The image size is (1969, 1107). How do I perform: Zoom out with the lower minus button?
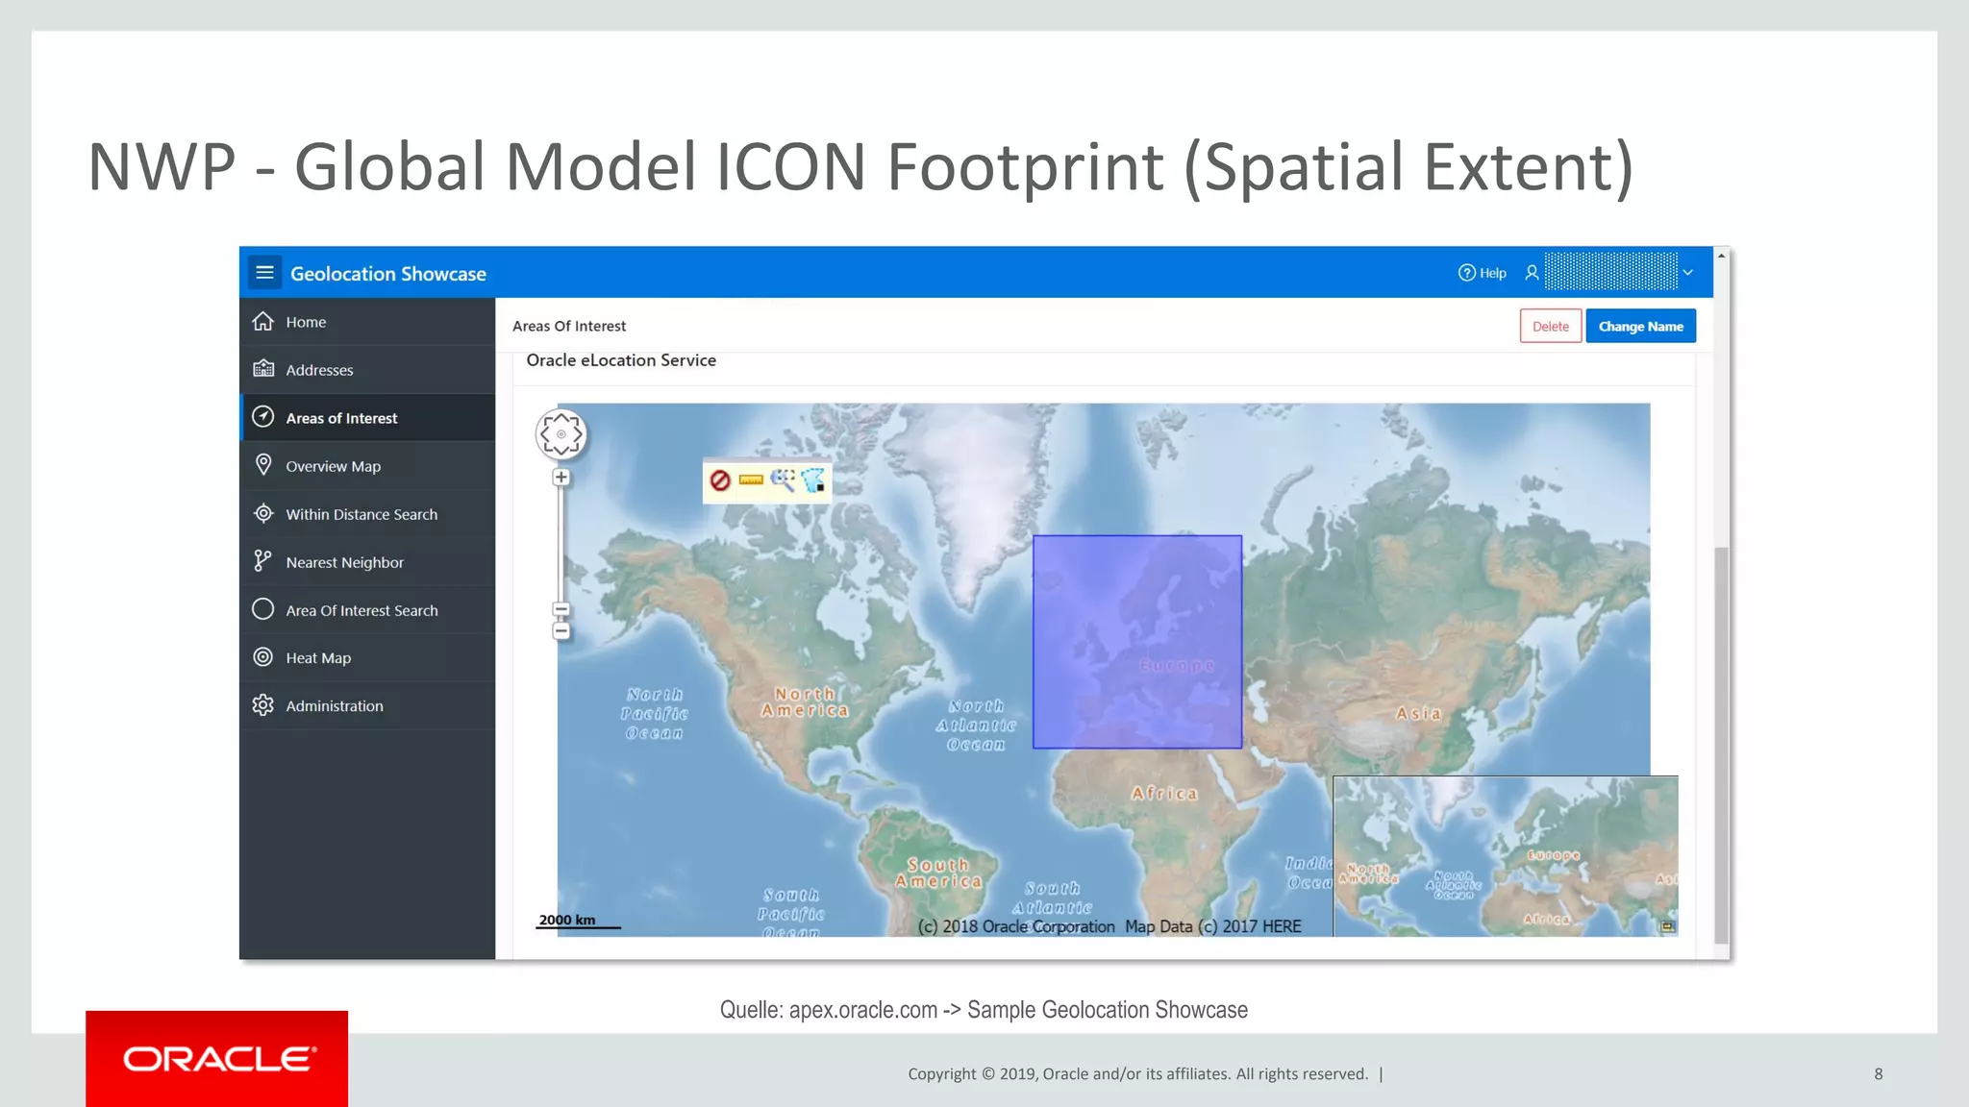(x=561, y=631)
